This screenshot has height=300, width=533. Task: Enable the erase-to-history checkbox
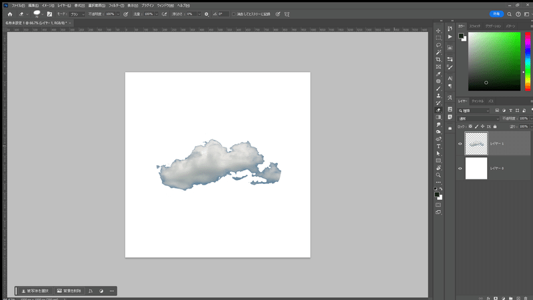pos(234,14)
